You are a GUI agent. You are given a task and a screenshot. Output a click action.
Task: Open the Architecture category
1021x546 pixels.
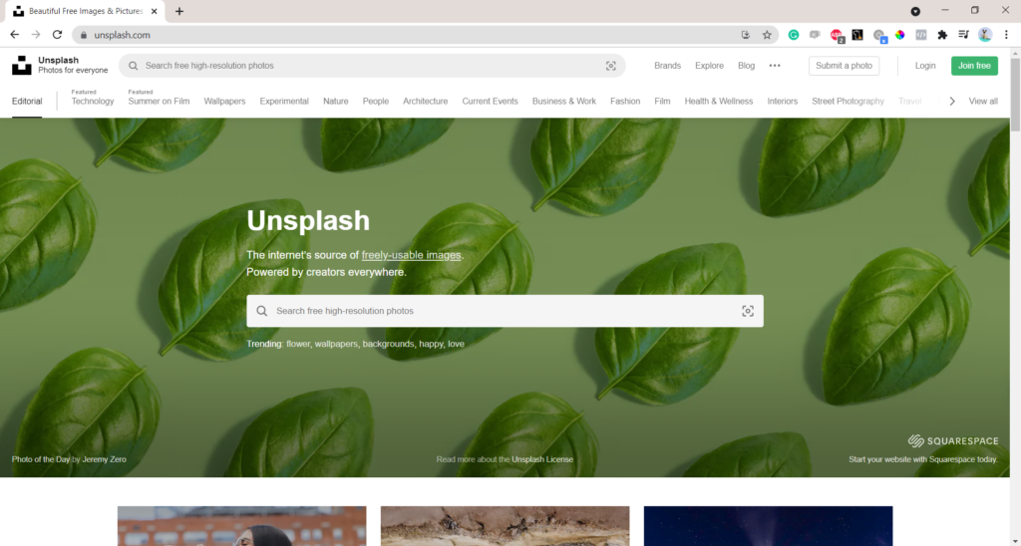(x=425, y=102)
